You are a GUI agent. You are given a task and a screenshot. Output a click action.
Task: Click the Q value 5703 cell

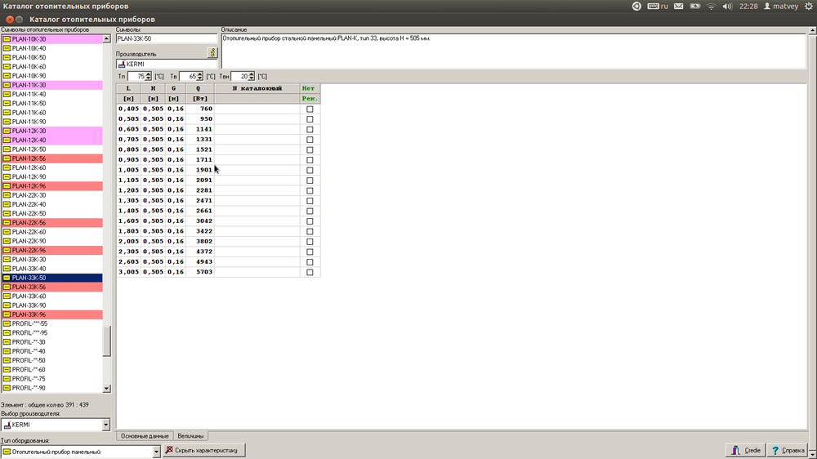pos(200,272)
